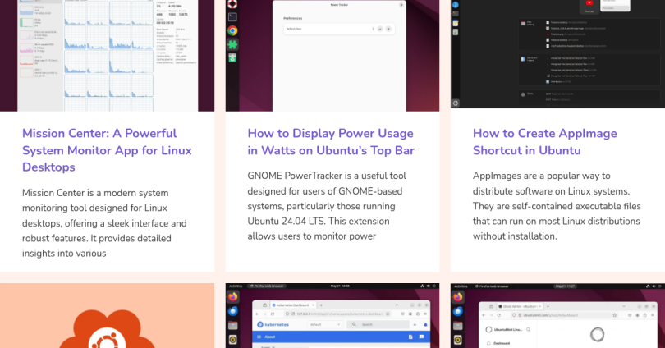
Task: Click the loading spinner circle in bottom-right screenshot
Action: coord(597,334)
